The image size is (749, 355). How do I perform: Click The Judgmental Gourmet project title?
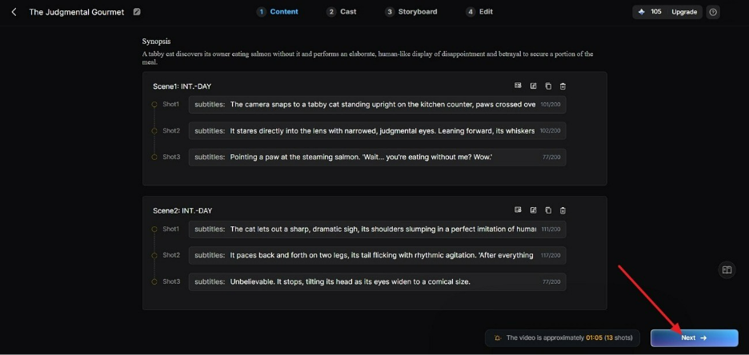tap(77, 12)
